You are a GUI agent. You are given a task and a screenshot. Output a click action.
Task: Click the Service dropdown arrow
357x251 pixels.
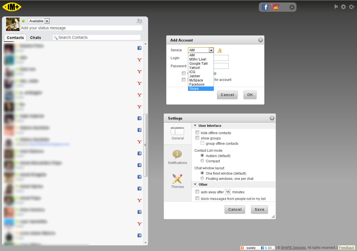tap(211, 50)
